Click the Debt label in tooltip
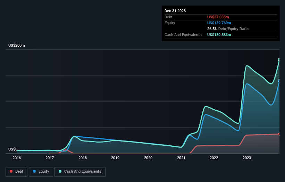The height and width of the screenshot is (182, 285). (168, 17)
